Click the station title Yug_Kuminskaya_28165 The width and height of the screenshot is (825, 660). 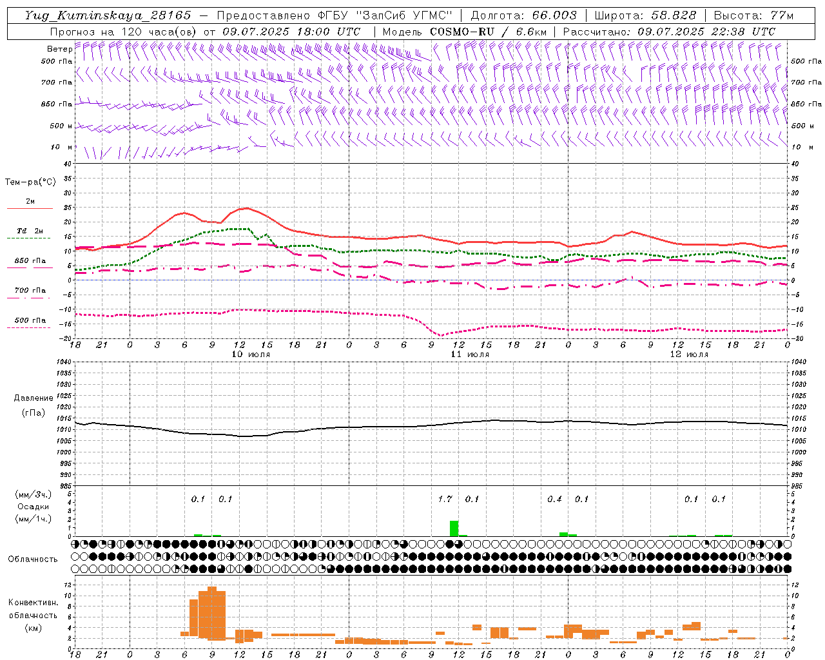(108, 15)
